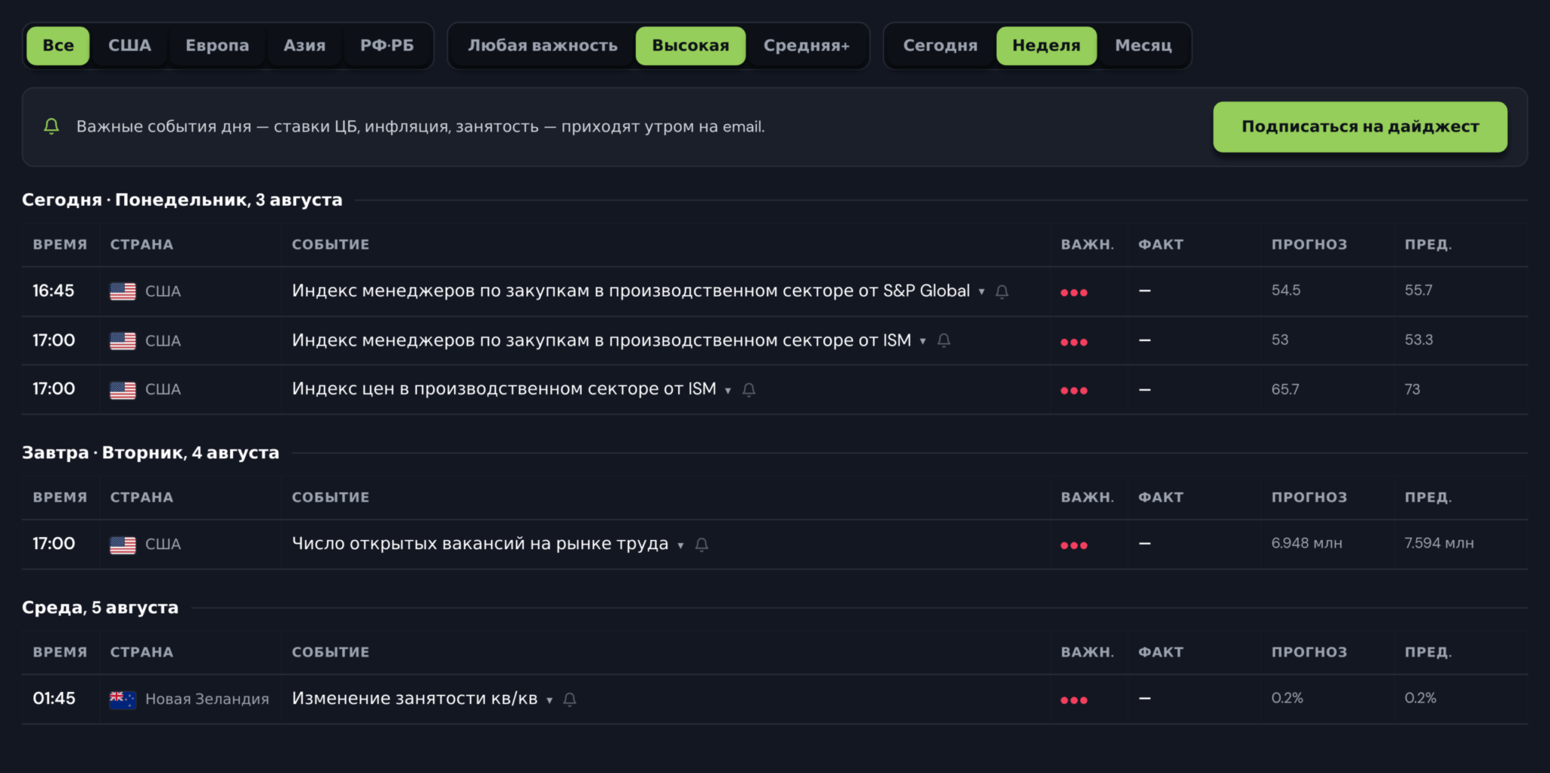Filter events by Европа
The height and width of the screenshot is (773, 1550).
pyautogui.click(x=217, y=45)
